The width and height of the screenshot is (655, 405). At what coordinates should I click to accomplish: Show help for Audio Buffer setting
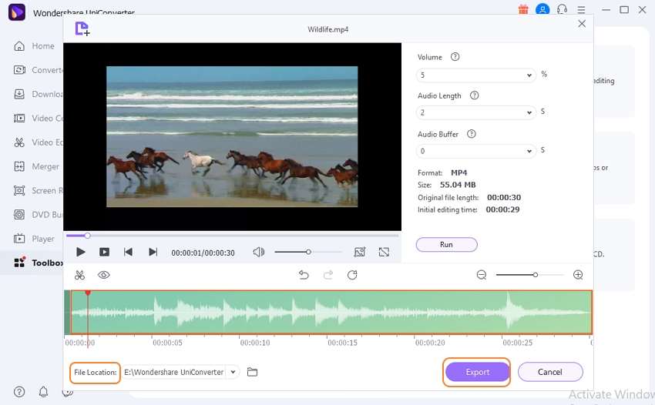coord(471,134)
